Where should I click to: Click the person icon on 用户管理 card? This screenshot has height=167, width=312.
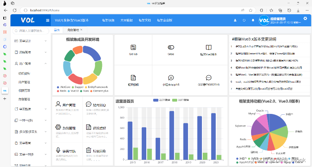[58, 104]
